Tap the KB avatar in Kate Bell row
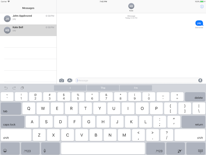 click(7, 30)
